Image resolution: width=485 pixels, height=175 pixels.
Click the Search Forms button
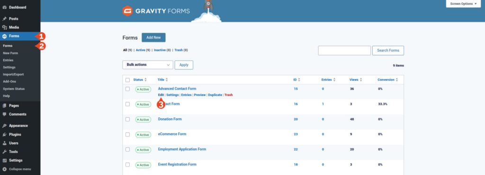click(x=388, y=50)
